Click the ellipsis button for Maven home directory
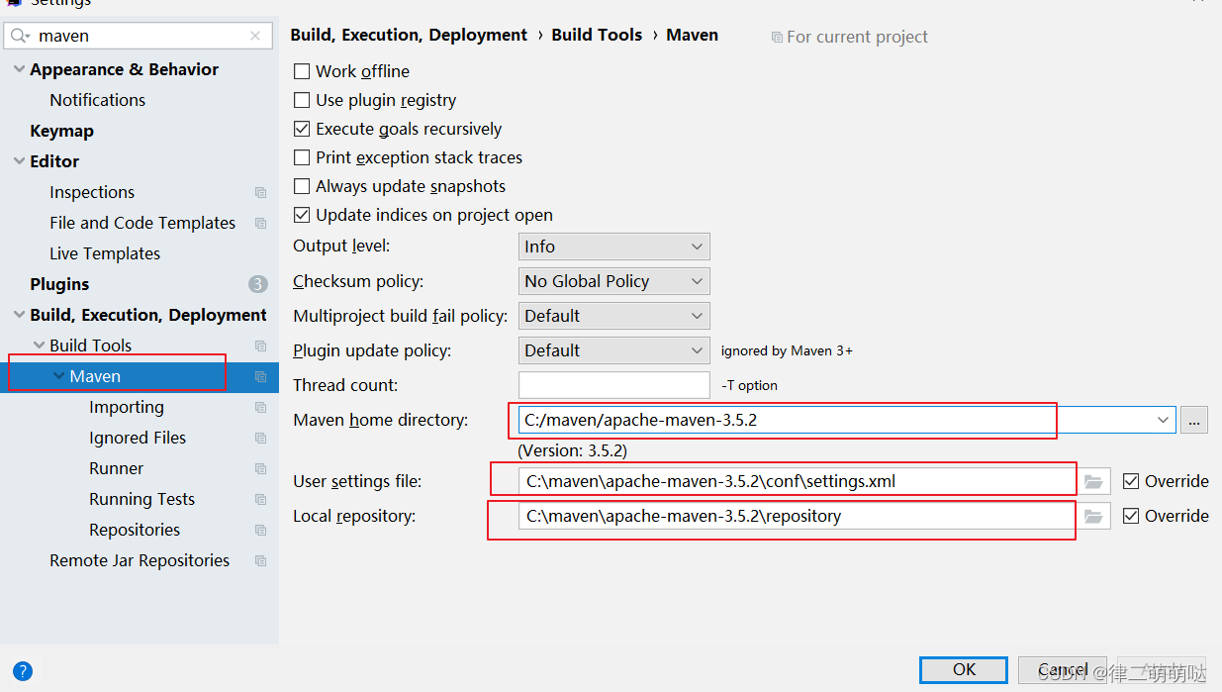Viewport: 1222px width, 692px height. (1194, 420)
